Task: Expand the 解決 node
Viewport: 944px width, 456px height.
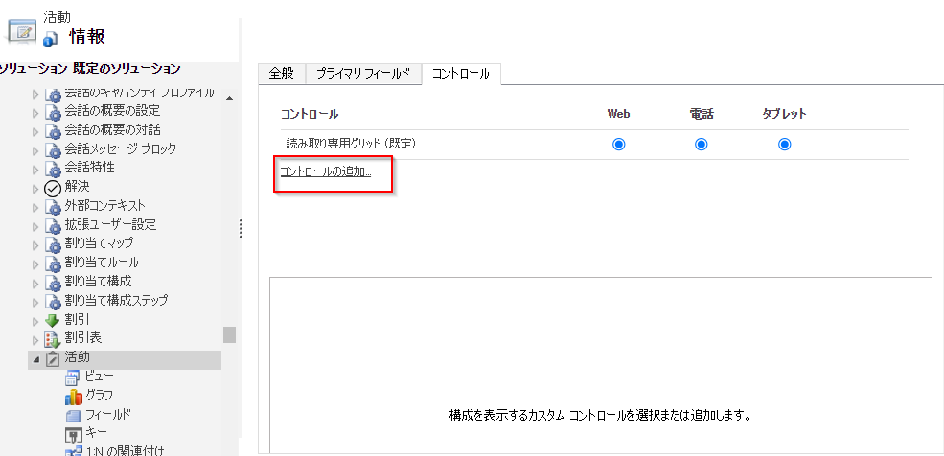Action: click(35, 189)
